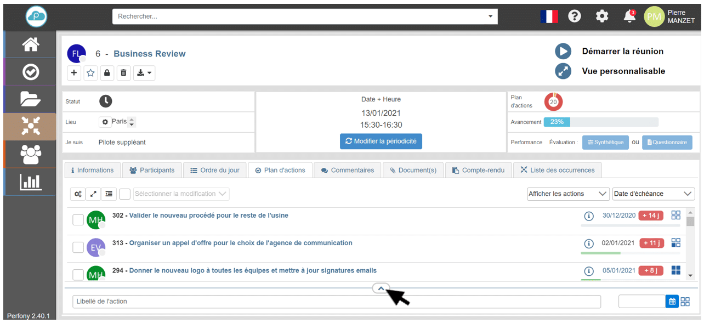Click 'Modifier la périodicité' button

click(x=381, y=141)
